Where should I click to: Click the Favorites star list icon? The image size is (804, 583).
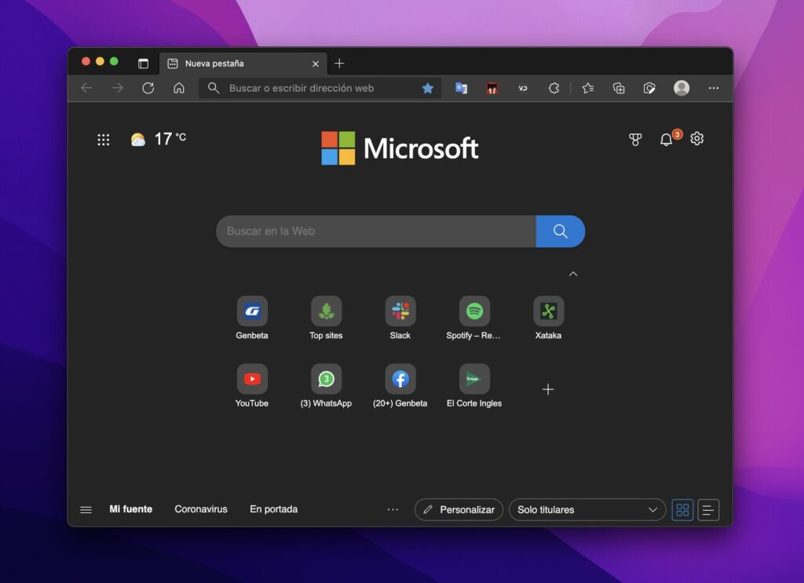click(587, 88)
